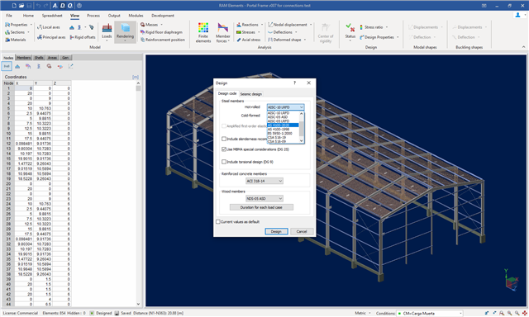The height and width of the screenshot is (317, 529).
Task: Switch to the Spreadsheet ribbon tab
Action: pyautogui.click(x=52, y=16)
